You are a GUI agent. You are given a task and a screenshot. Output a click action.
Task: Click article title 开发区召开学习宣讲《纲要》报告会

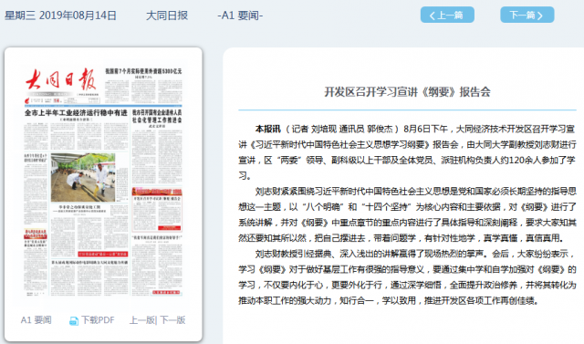click(407, 91)
